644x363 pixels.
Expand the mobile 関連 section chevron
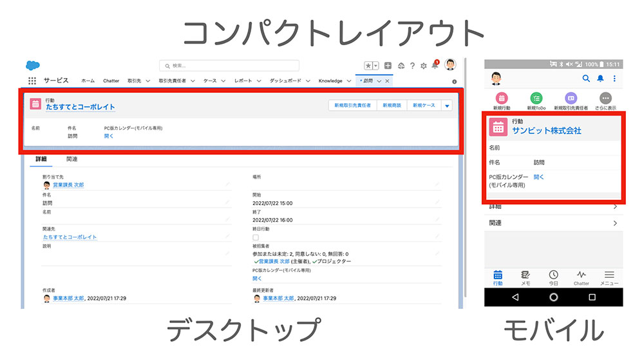[615, 223]
